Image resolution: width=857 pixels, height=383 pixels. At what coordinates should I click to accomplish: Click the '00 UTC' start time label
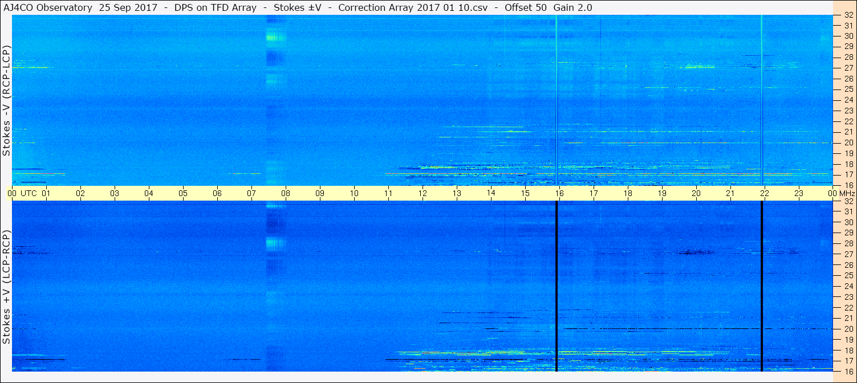tap(22, 193)
